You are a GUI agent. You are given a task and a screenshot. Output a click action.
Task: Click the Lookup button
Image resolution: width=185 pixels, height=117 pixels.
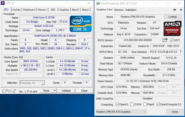pos(172,17)
